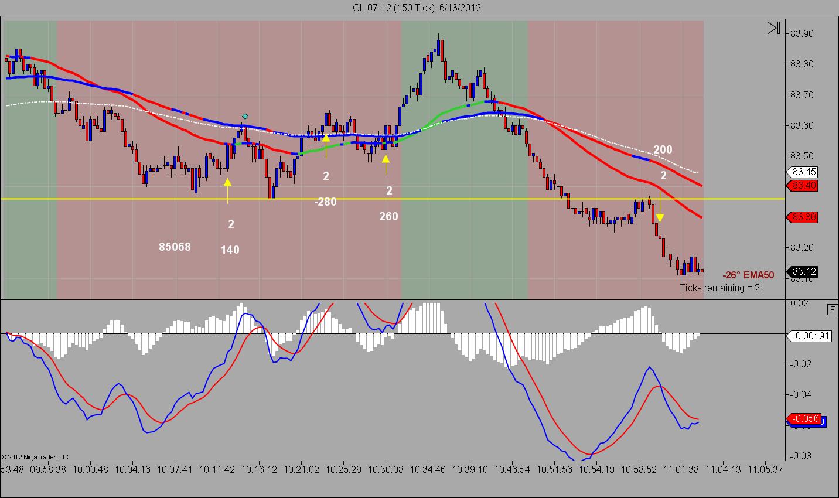Click the red 83.30 price marker
The image size is (839, 498).
tap(803, 217)
